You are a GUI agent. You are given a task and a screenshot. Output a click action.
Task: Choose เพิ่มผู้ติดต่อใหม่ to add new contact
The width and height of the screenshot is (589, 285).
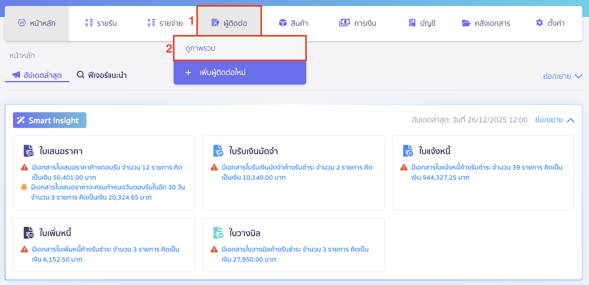tap(223, 73)
